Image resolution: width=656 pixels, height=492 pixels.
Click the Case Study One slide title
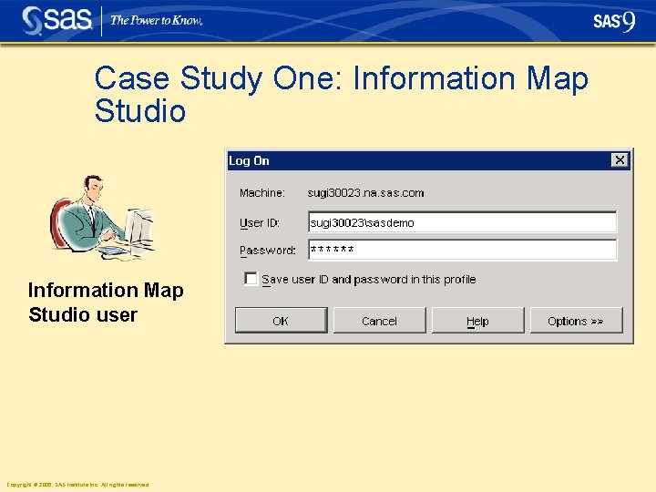(x=342, y=94)
